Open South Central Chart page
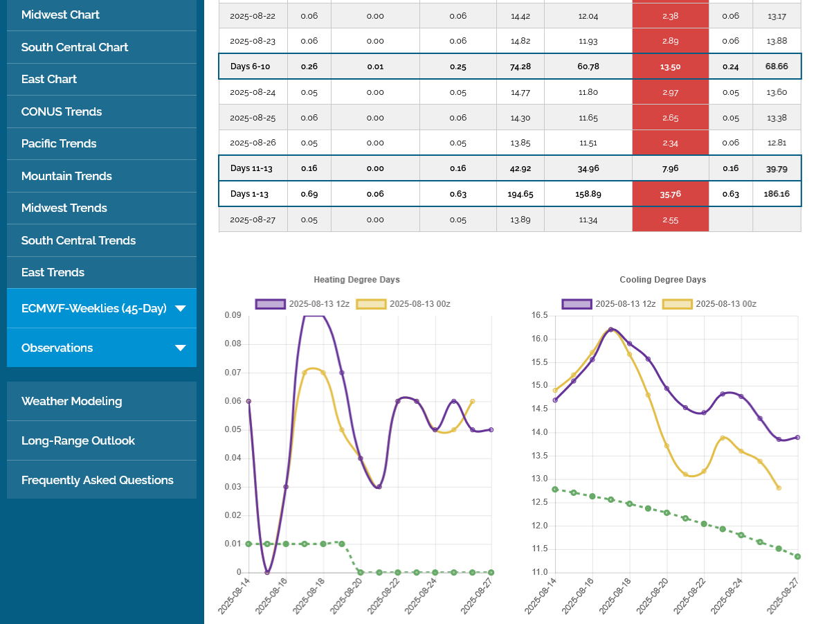Screen dimensions: 816x624 [x=75, y=47]
